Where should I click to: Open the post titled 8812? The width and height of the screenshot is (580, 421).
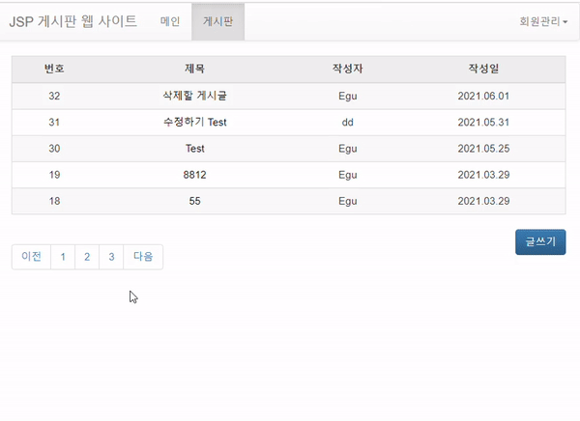point(195,175)
